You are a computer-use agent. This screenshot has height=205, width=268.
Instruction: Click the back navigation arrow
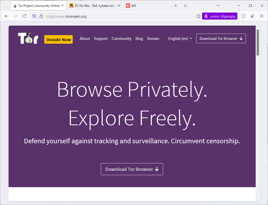click(x=6, y=16)
